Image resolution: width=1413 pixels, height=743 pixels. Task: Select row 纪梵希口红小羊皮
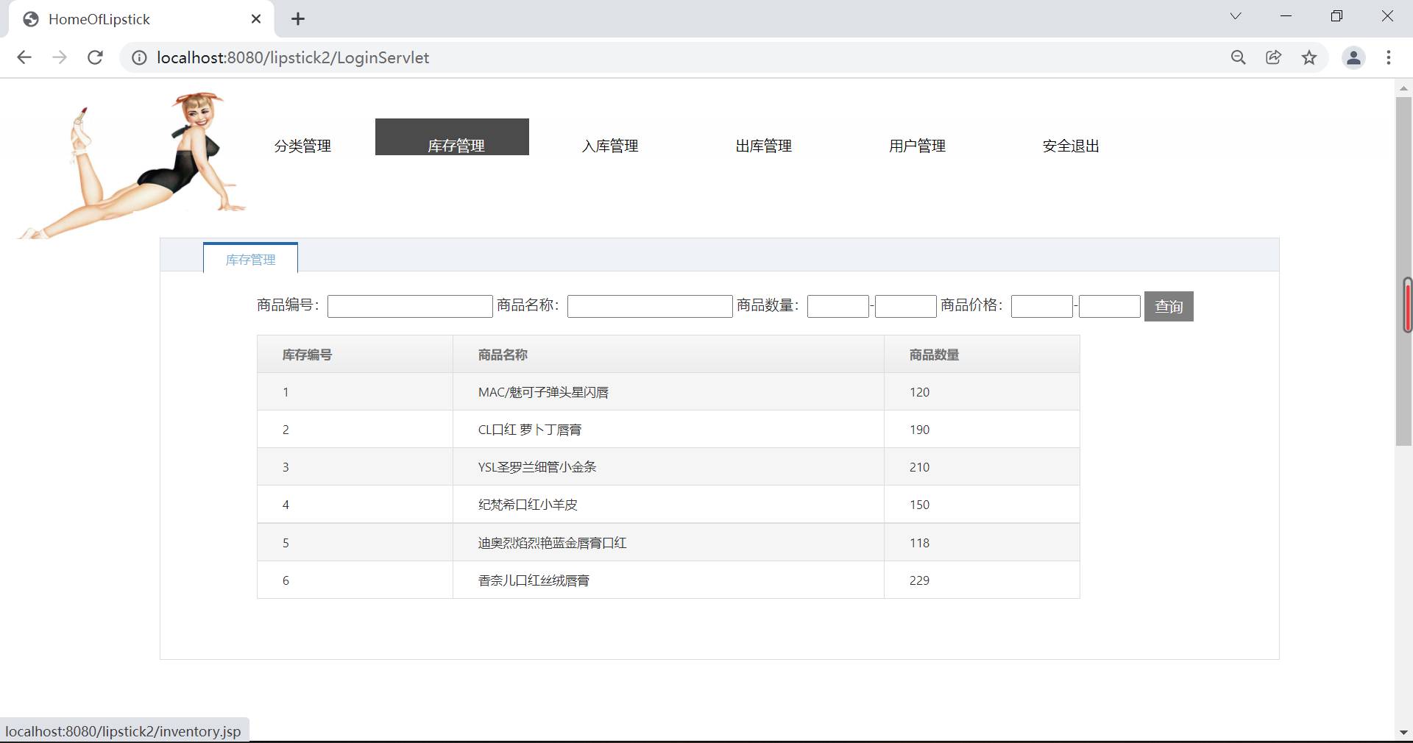668,505
